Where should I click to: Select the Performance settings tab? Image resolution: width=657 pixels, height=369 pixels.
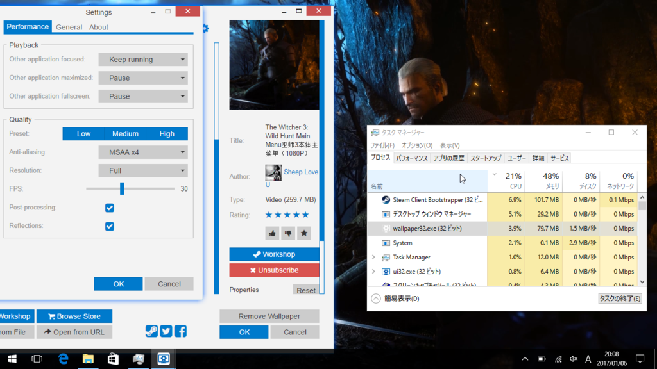(x=28, y=27)
